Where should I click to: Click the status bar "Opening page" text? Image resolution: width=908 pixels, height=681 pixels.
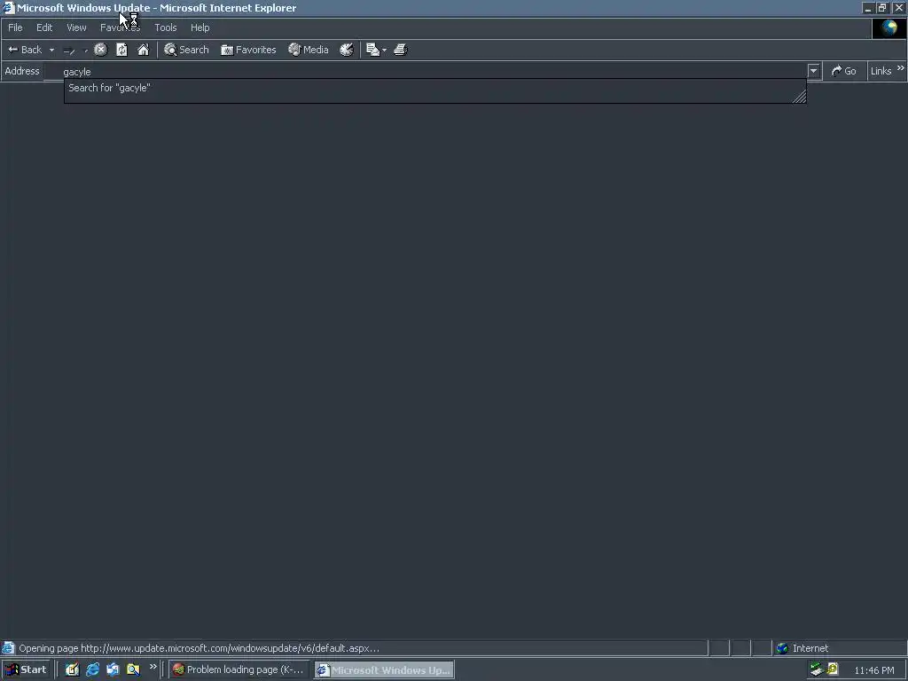click(200, 648)
